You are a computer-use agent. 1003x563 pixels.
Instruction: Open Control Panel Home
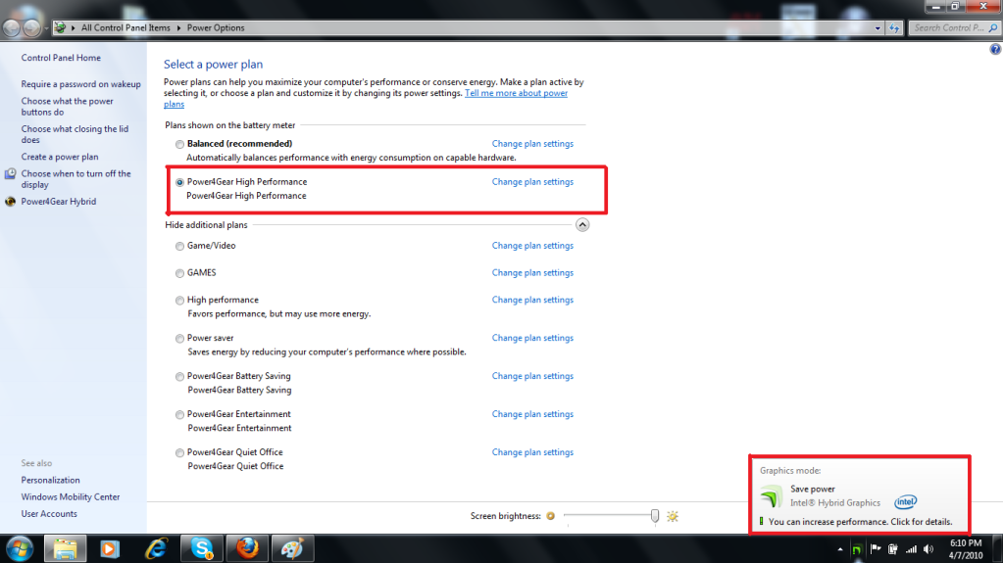[61, 58]
